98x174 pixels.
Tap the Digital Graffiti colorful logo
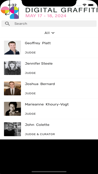[10, 12]
